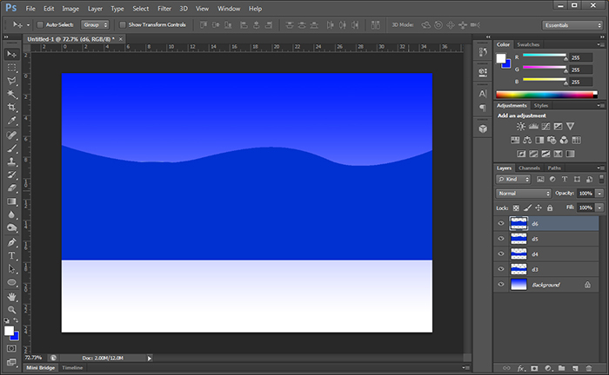Check Show Transform Controls
This screenshot has width=609, height=375.
click(122, 25)
